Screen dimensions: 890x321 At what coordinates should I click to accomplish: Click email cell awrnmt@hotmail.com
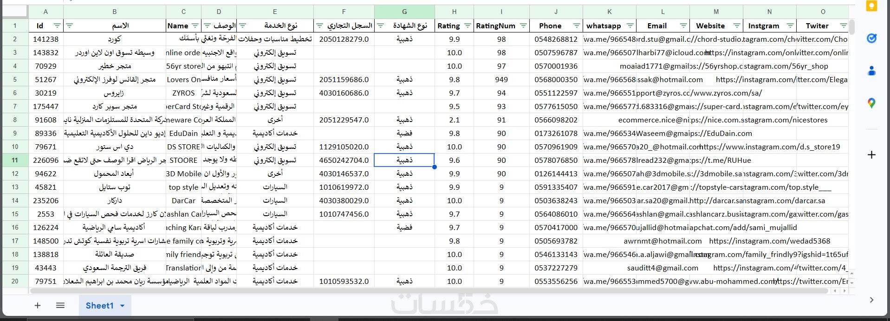pos(663,241)
